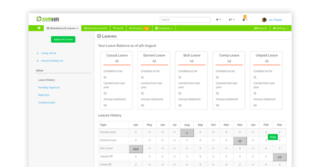
Task: Click in the Search input field
Action: point(185,20)
